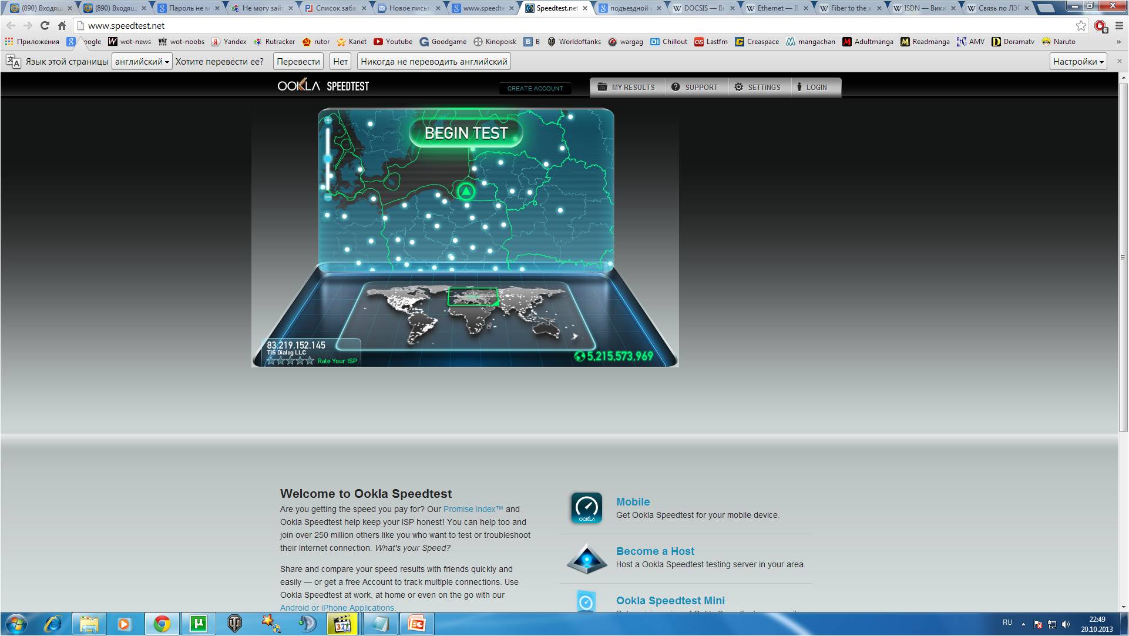The image size is (1129, 636).
Task: Open the Mobile heading link
Action: click(x=633, y=502)
